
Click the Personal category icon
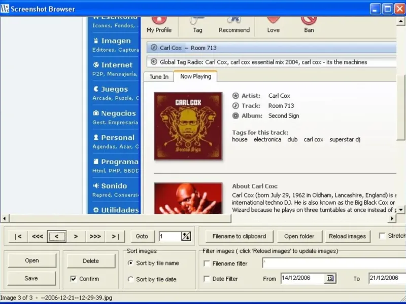pyautogui.click(x=96, y=137)
